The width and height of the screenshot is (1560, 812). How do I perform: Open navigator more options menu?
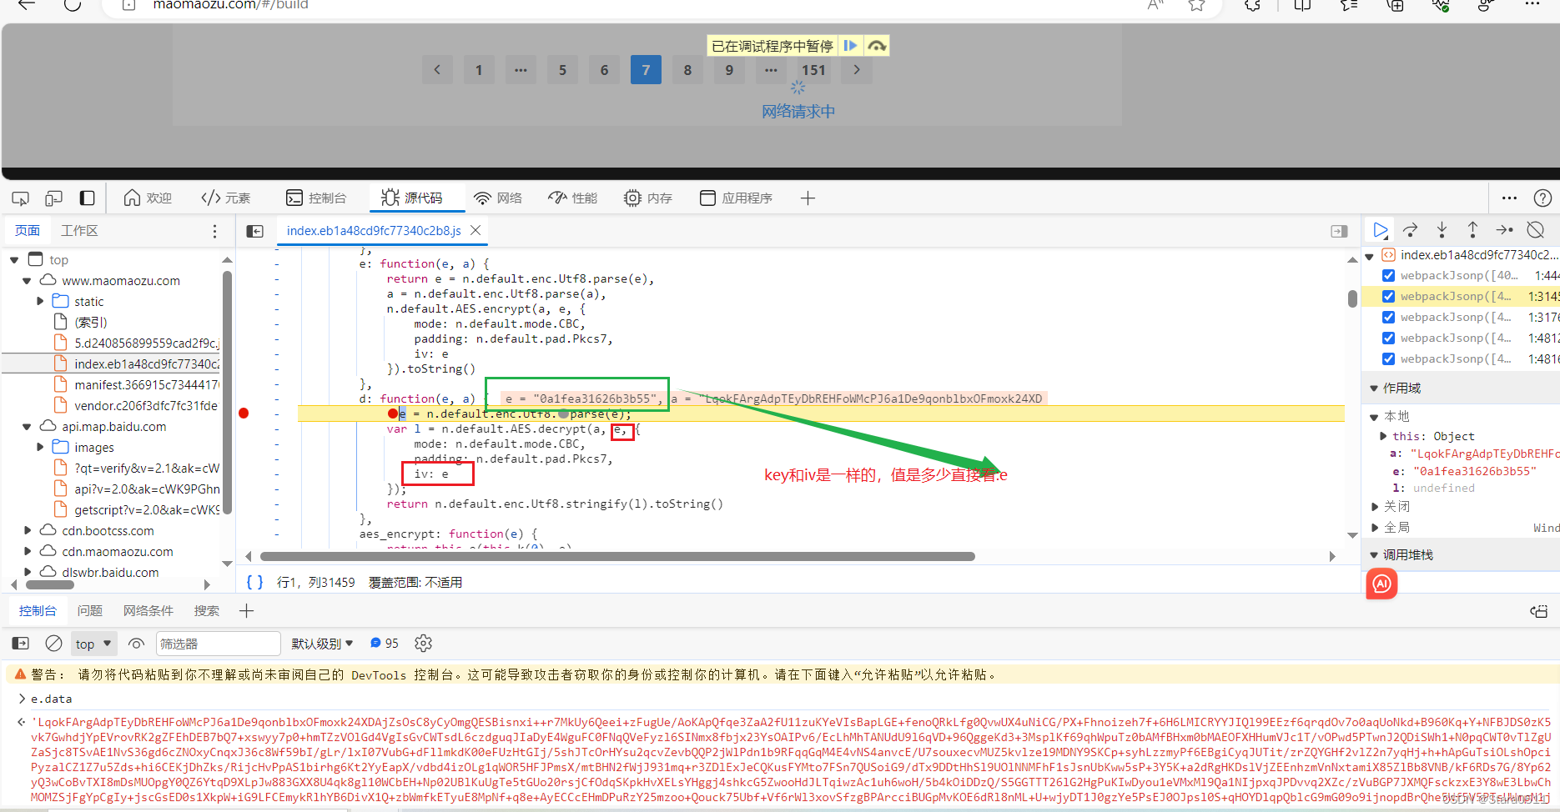(x=214, y=231)
